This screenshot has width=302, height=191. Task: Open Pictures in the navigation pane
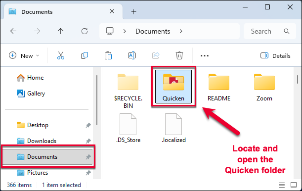(x=32, y=173)
